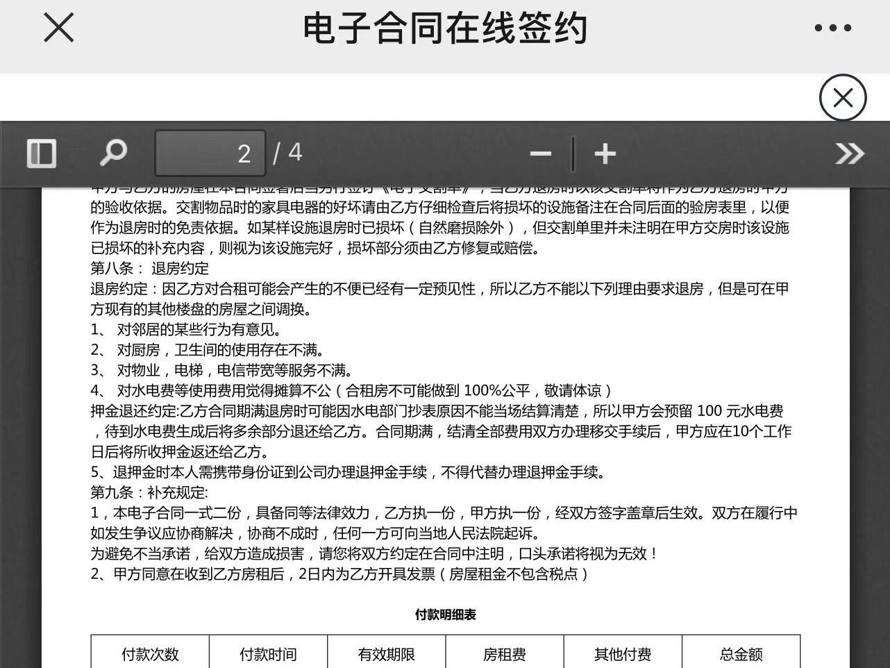Click the line 为避免不当承诺，给双方造成损害
The width and height of the screenshot is (890, 668).
[374, 553]
